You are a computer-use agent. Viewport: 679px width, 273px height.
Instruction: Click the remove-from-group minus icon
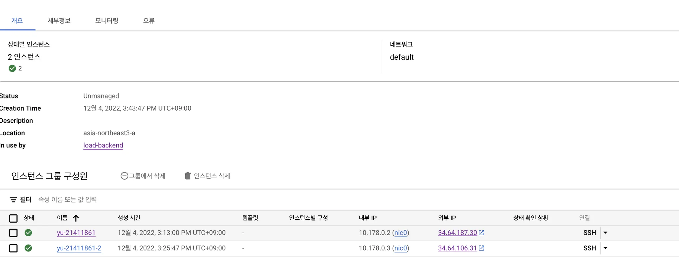pos(124,176)
